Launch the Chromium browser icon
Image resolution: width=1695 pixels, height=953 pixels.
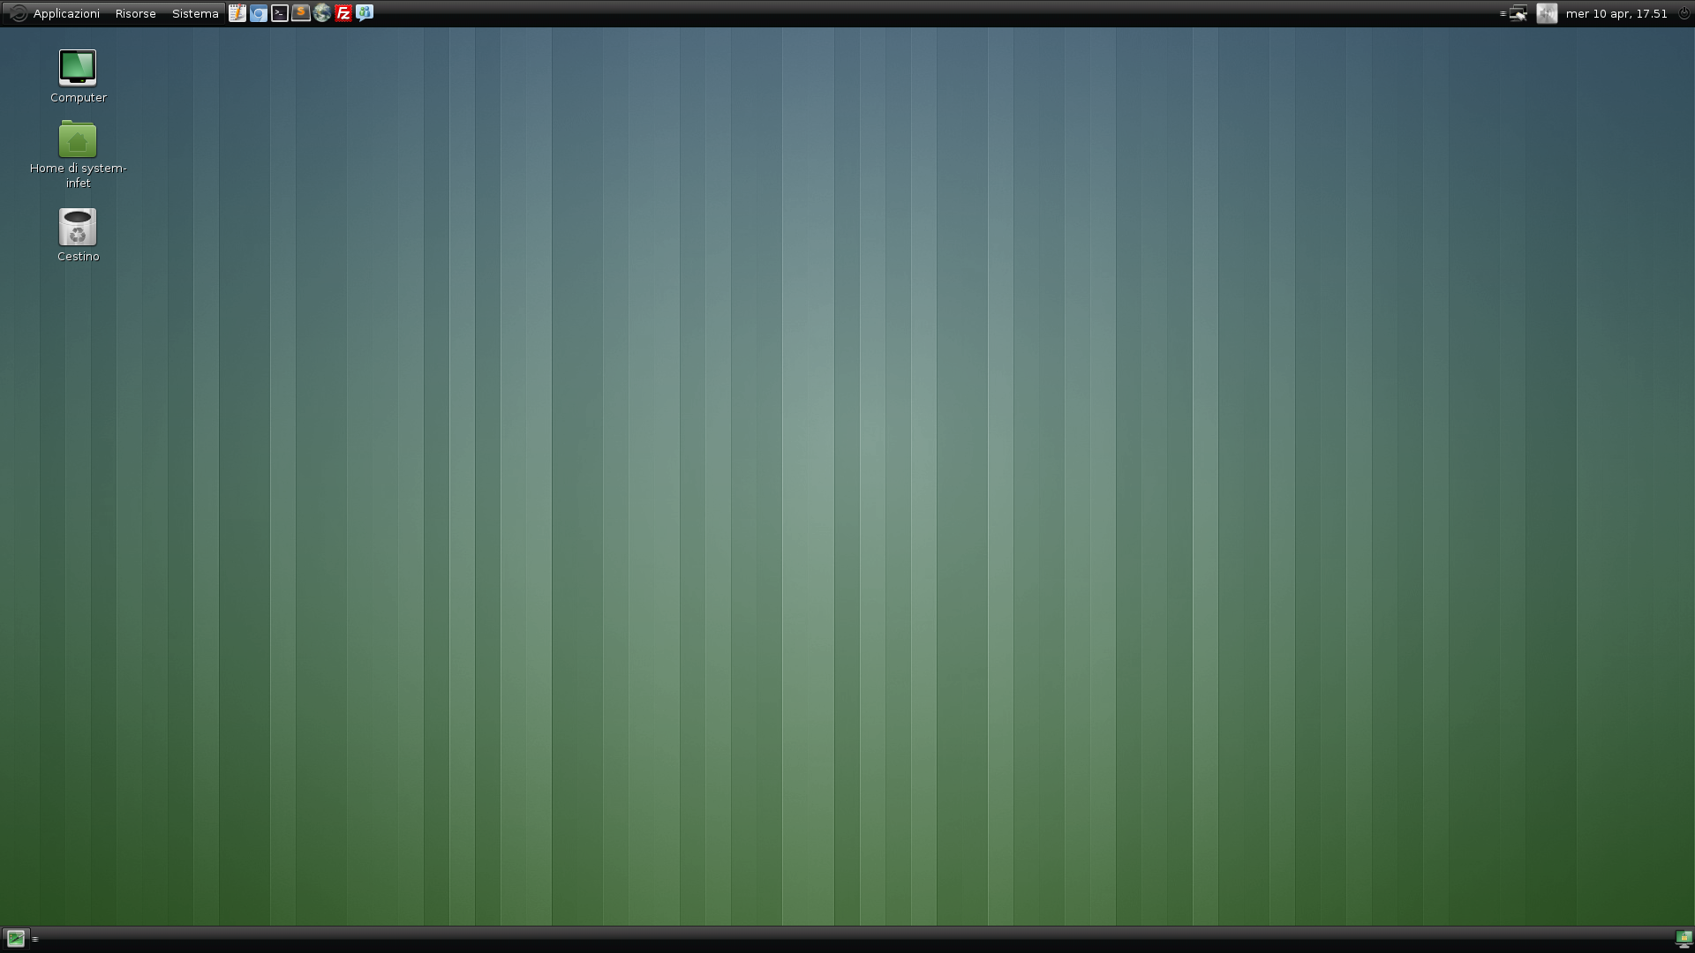[x=259, y=13]
